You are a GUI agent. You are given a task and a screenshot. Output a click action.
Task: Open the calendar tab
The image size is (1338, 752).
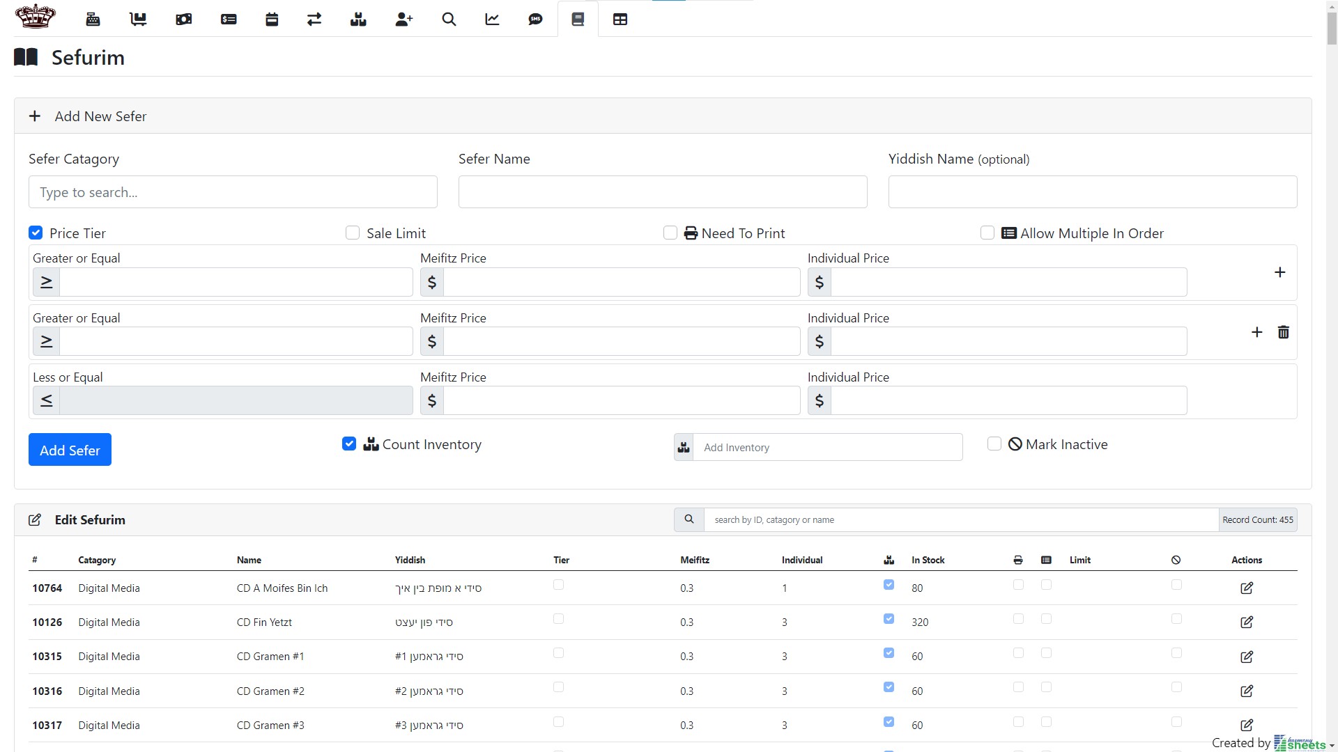[272, 19]
